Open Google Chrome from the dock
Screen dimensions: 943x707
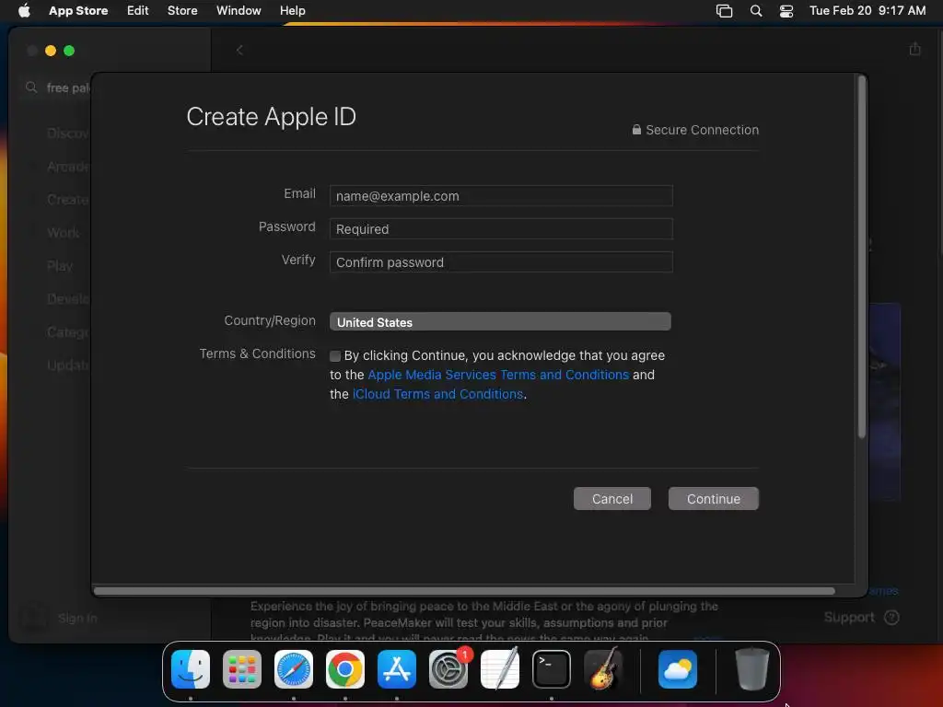345,669
